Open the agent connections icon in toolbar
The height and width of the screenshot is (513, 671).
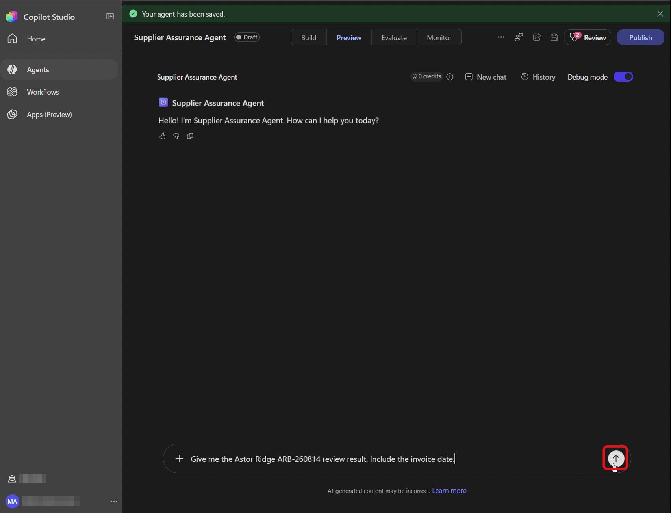pyautogui.click(x=519, y=37)
